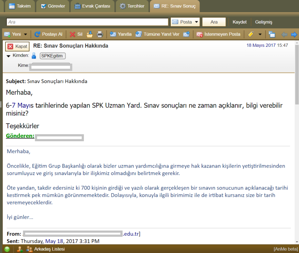Open the Takvim tab
The width and height of the screenshot is (299, 253).
[20, 6]
